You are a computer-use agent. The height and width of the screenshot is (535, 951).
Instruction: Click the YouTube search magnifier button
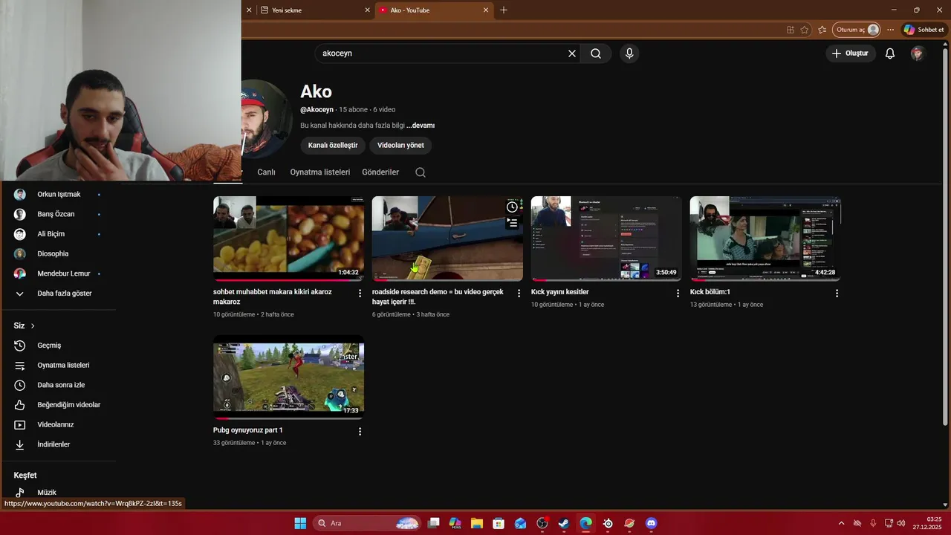click(x=596, y=53)
